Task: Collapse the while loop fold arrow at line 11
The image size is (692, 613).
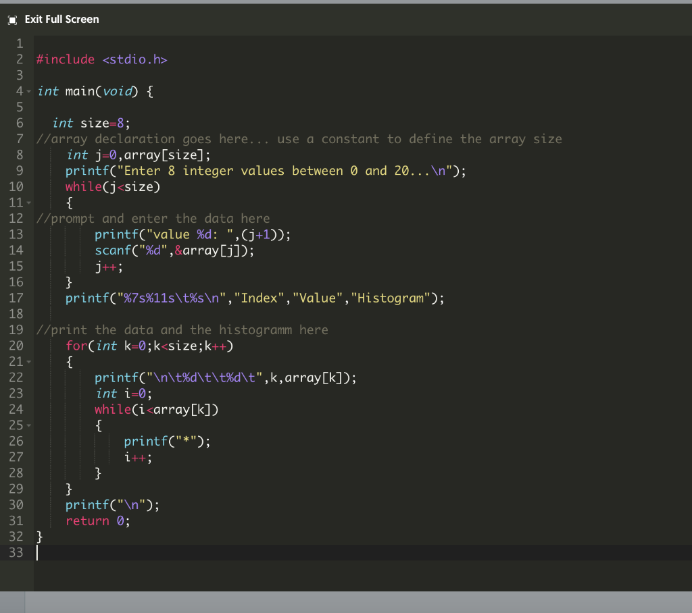Action: [28, 203]
